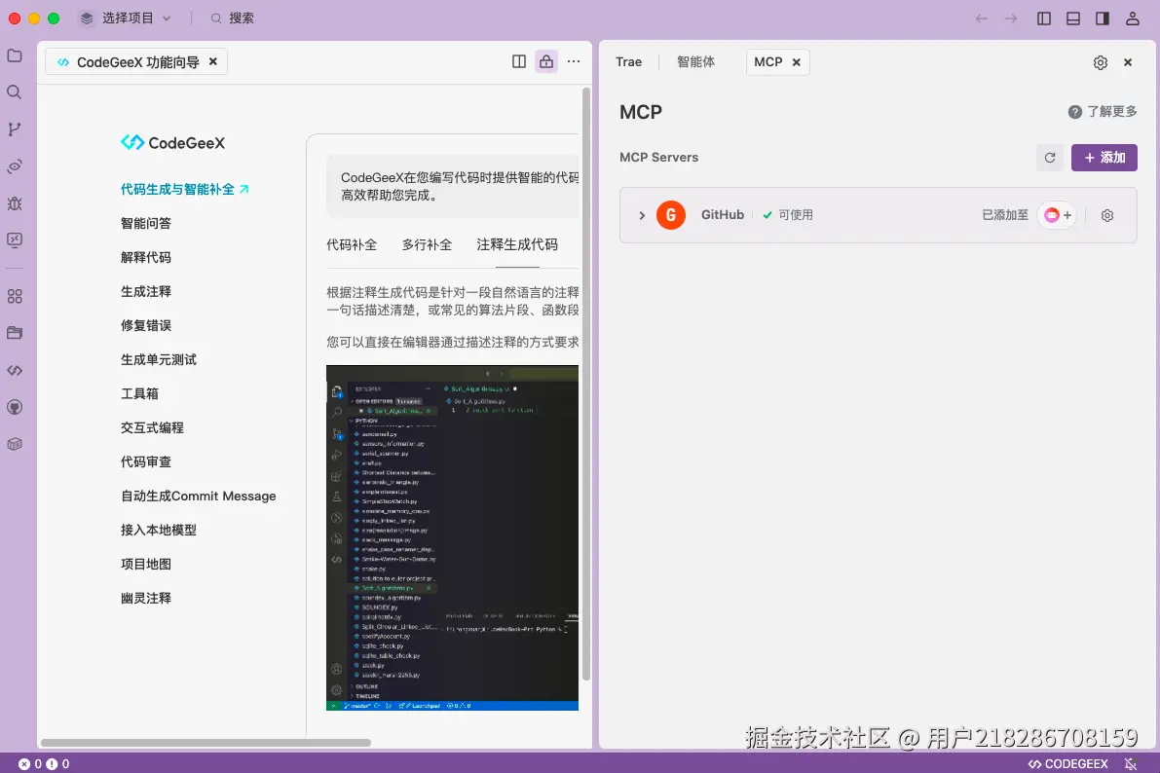Open 代码生成与智能补全 link
The image size is (1160, 773).
pos(185,190)
